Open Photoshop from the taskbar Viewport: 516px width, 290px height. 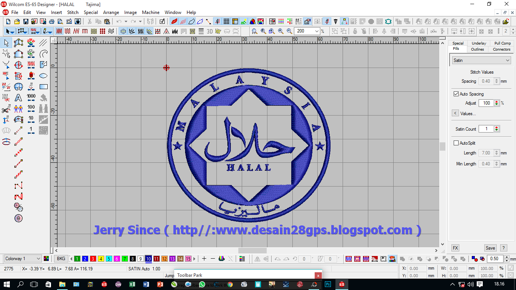coord(328,284)
